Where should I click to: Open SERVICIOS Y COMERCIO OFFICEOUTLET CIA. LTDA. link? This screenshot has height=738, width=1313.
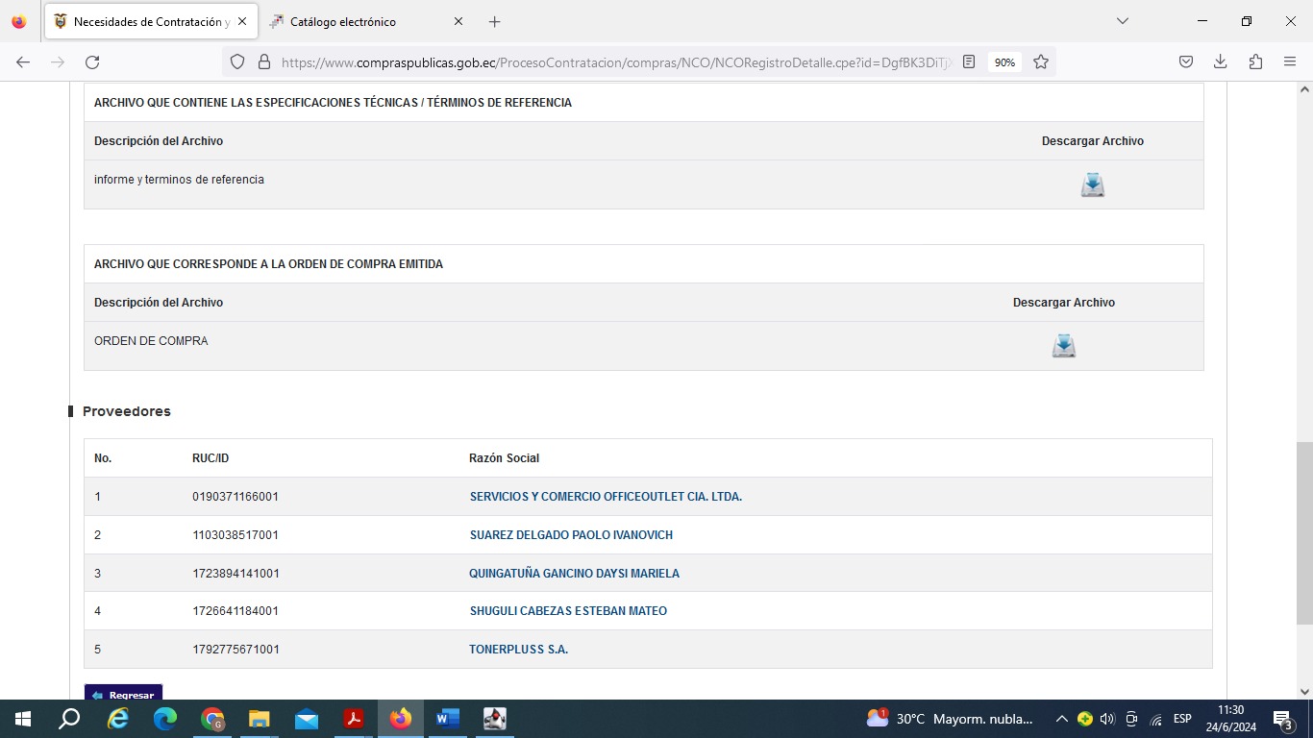pos(606,497)
